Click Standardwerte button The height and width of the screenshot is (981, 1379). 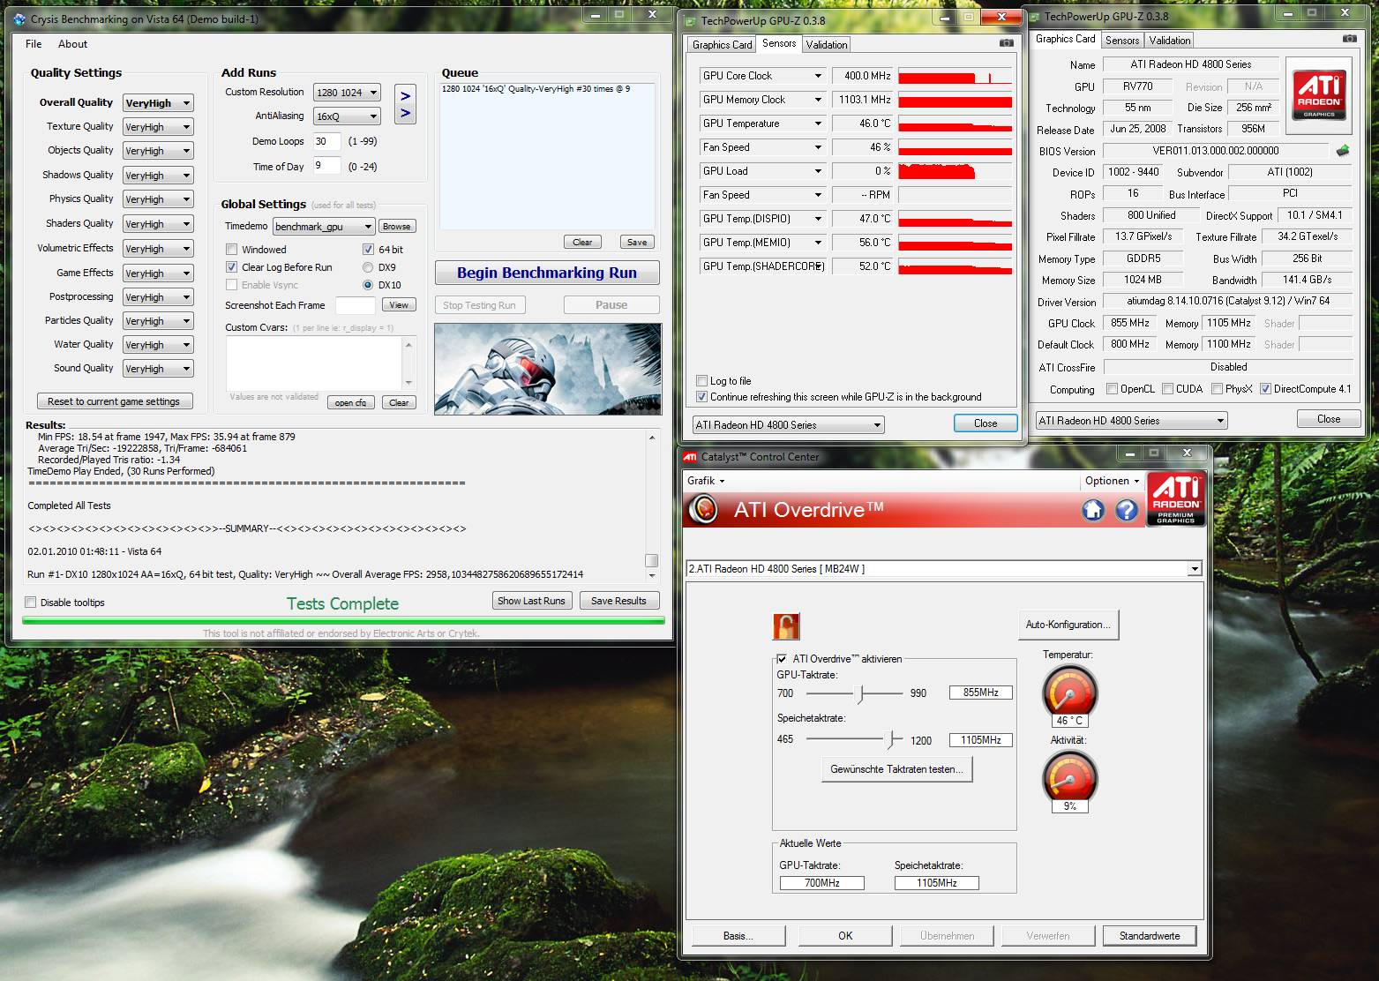pos(1150,936)
